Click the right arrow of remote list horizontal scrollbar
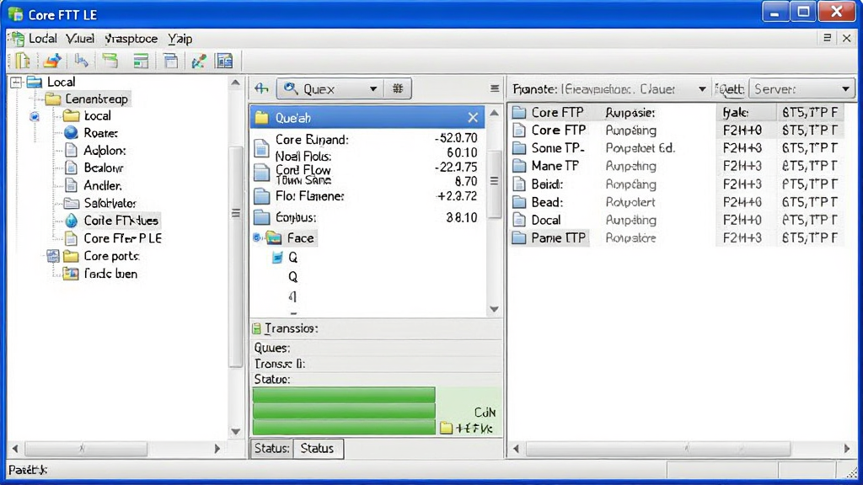 tap(846, 449)
